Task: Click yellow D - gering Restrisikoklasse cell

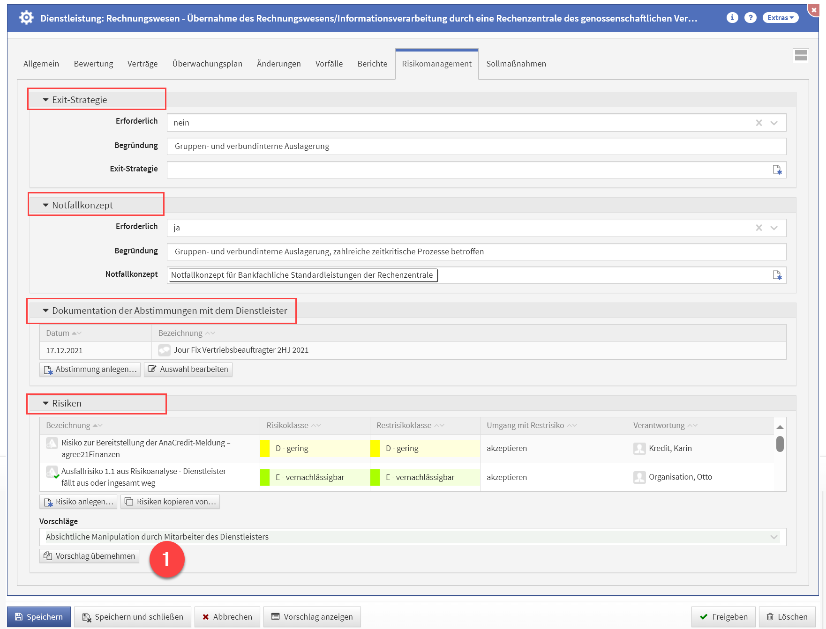Action: 425,448
